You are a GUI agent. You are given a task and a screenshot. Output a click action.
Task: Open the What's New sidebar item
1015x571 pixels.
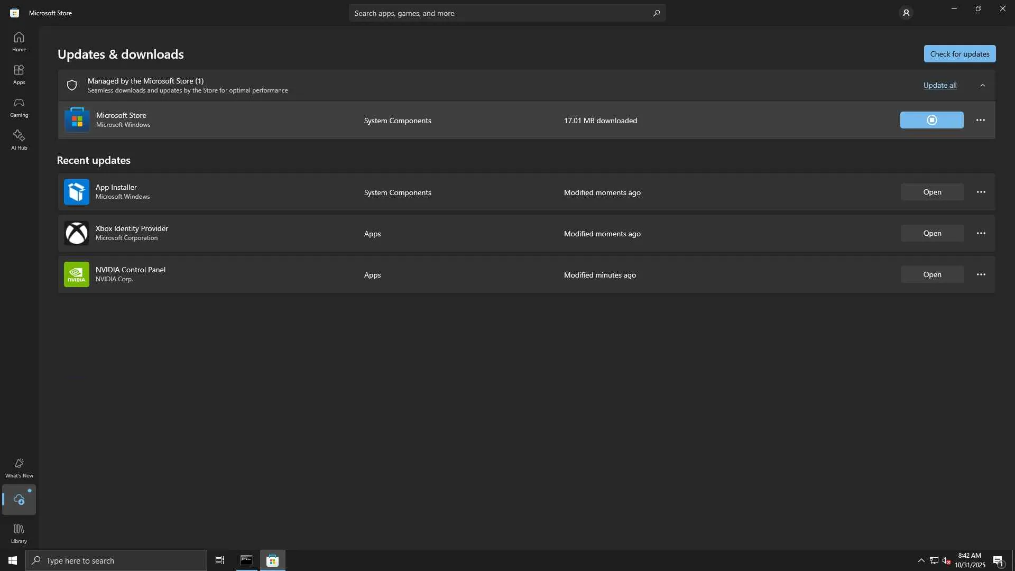click(x=19, y=467)
